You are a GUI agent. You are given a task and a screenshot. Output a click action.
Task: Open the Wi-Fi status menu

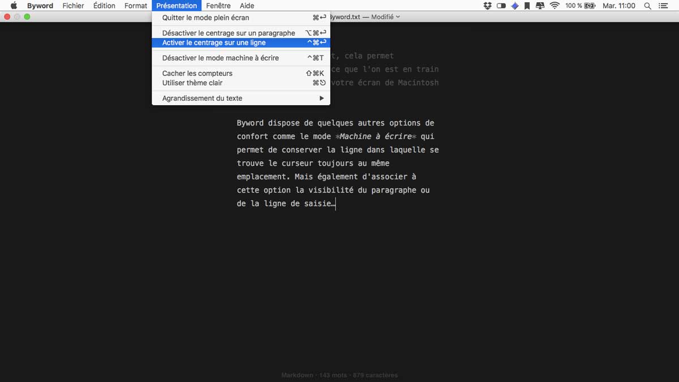click(555, 6)
